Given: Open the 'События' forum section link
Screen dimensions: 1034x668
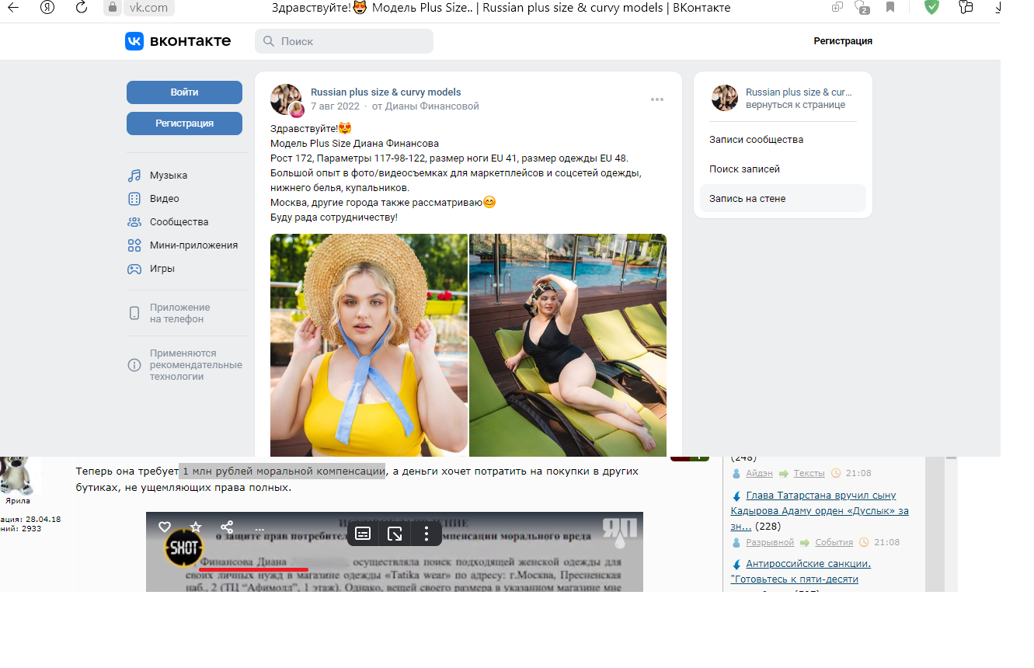Looking at the screenshot, I should coord(834,542).
